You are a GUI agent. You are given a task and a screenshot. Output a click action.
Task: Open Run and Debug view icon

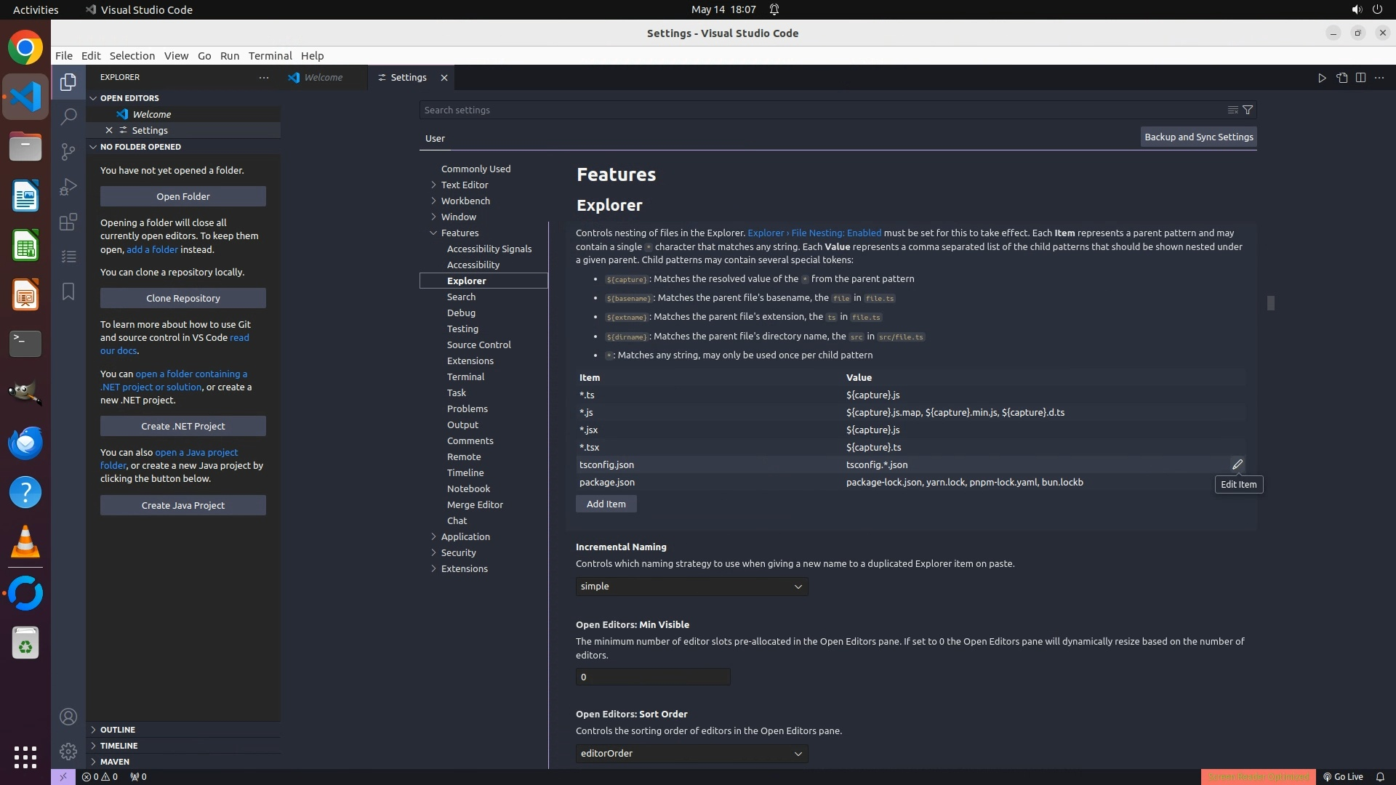click(x=68, y=187)
